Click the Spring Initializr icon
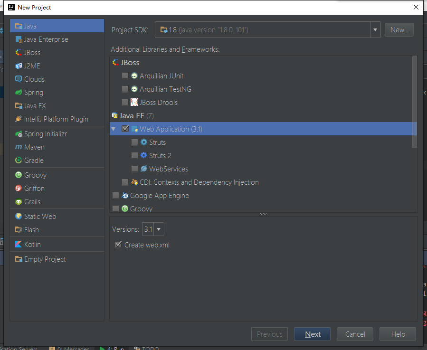This screenshot has width=427, height=350. click(19, 134)
